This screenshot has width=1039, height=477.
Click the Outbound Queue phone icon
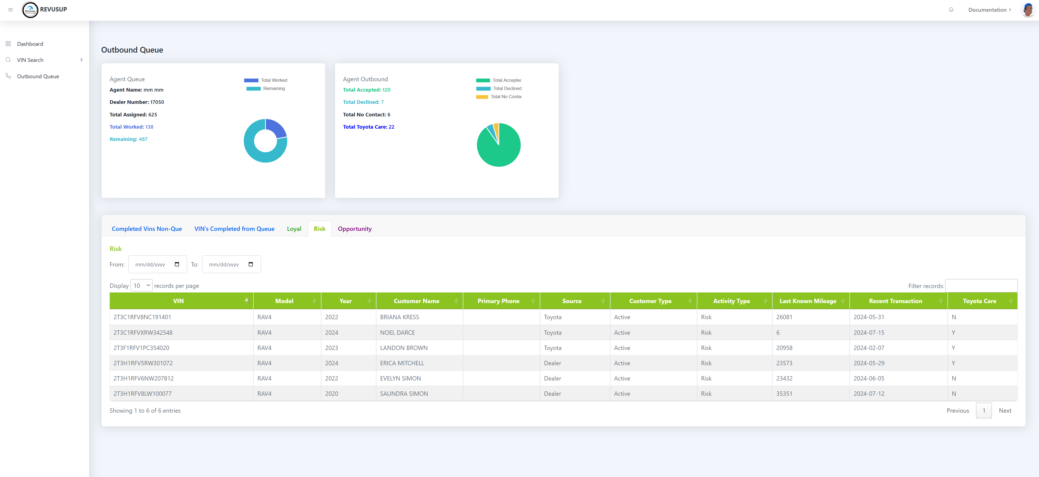tap(8, 76)
